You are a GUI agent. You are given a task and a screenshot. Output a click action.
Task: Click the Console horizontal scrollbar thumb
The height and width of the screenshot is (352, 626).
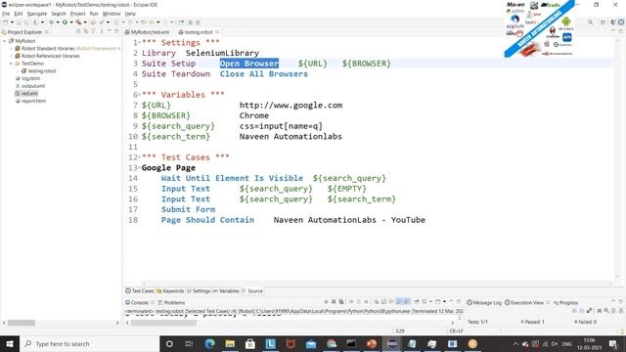[x=163, y=323]
